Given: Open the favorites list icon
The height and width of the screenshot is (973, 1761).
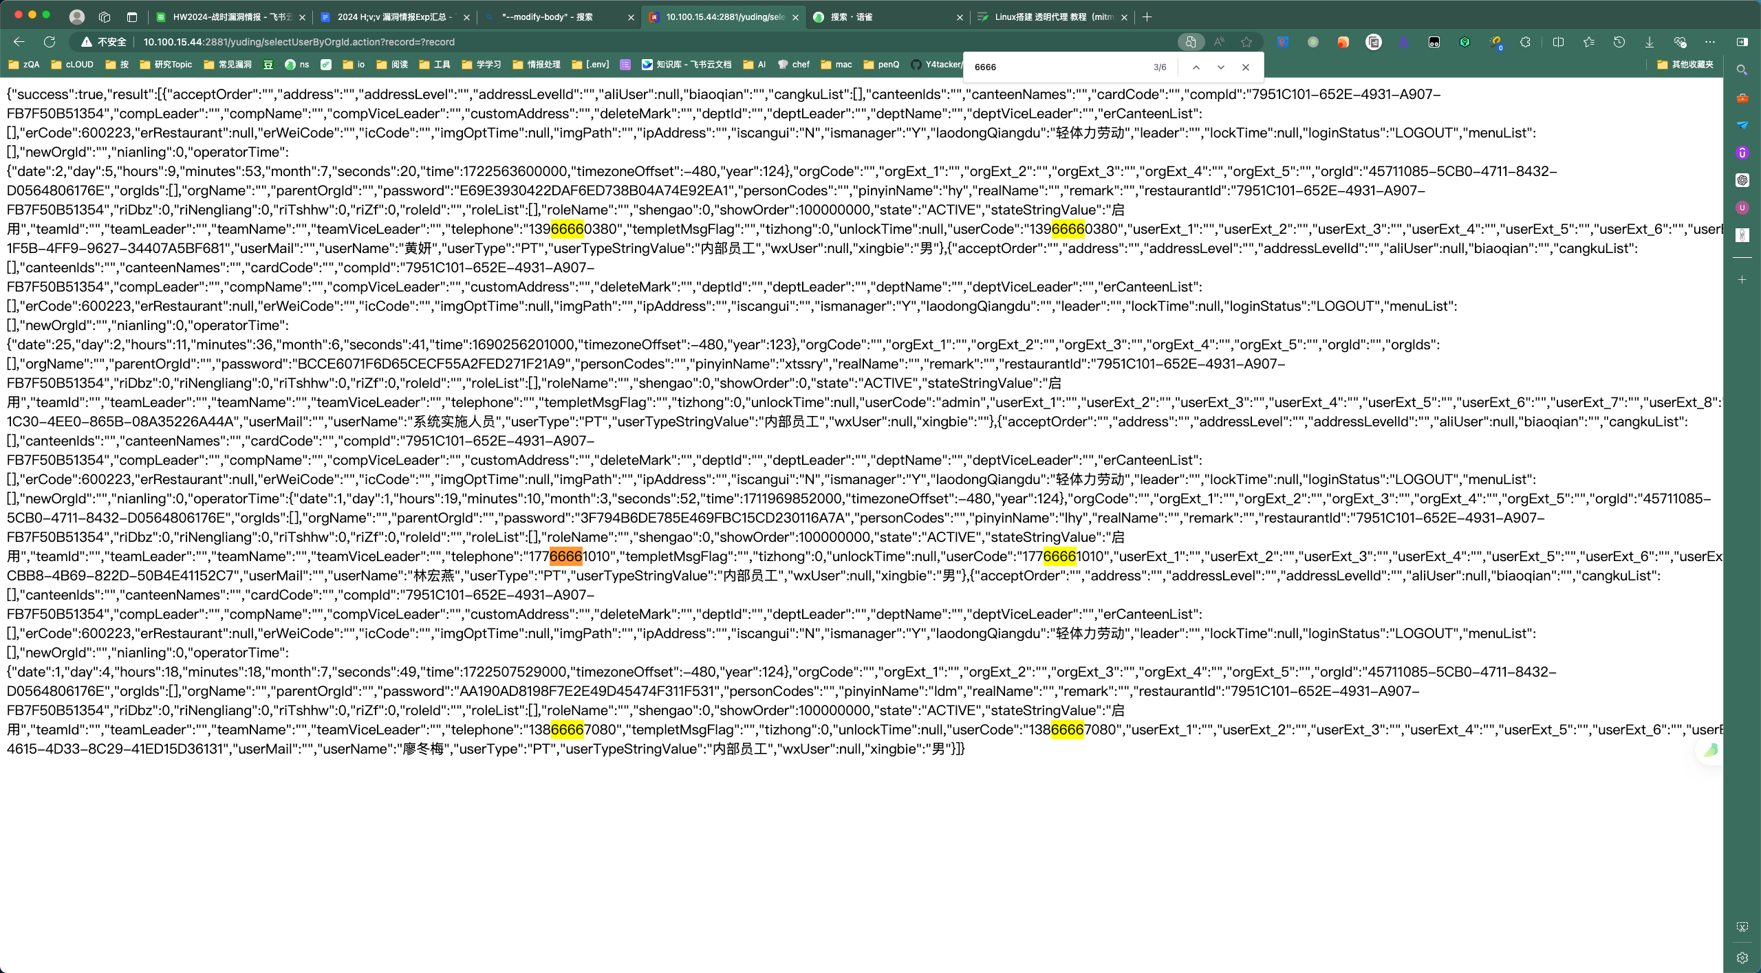Looking at the screenshot, I should coord(1588,42).
